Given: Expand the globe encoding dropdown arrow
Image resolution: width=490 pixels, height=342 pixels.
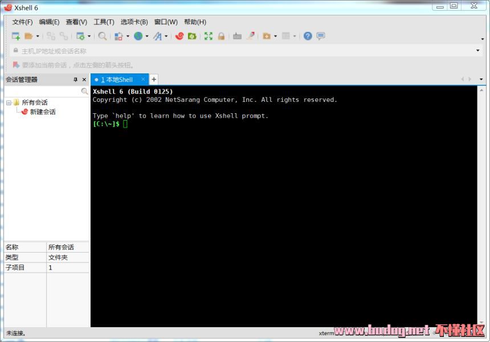Looking at the screenshot, I should tap(146, 36).
